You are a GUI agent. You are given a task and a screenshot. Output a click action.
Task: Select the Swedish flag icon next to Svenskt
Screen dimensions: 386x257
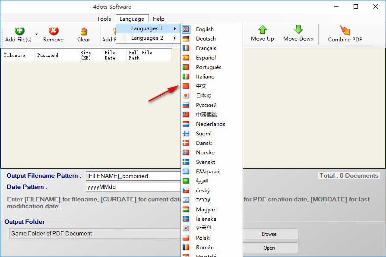[186, 162]
